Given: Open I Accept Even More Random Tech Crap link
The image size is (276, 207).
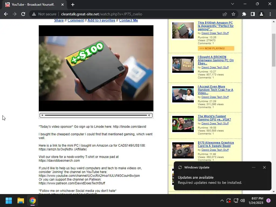Looking at the screenshot, I should pos(215,90).
